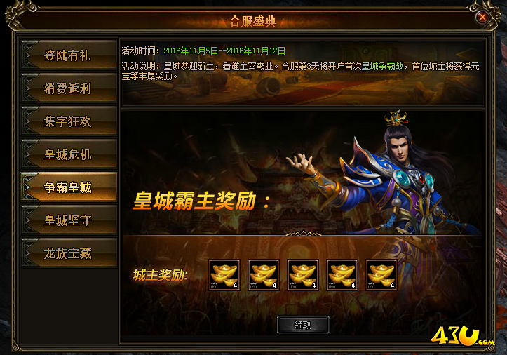
Task: Click the green event date range text
Action: click(x=224, y=51)
